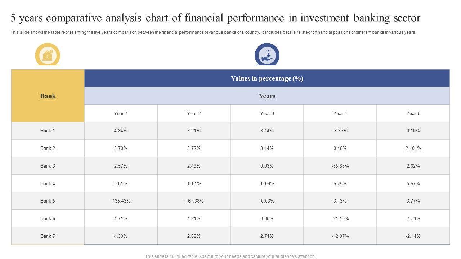Select the Year 3 column header

267,113
